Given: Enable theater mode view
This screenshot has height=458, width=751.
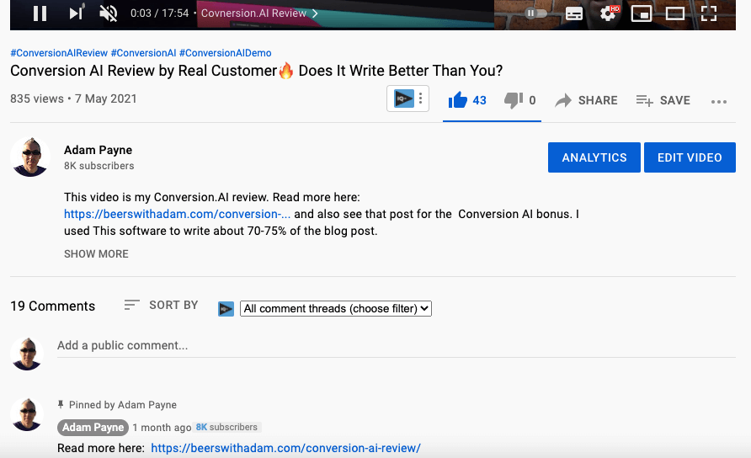Looking at the screenshot, I should (675, 13).
